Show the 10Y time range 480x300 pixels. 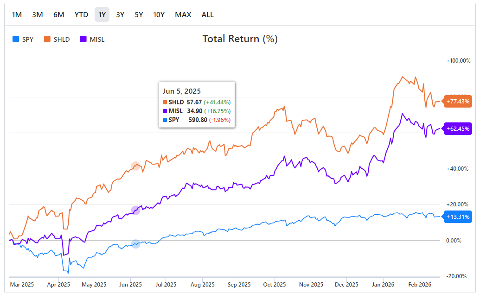pyautogui.click(x=159, y=14)
